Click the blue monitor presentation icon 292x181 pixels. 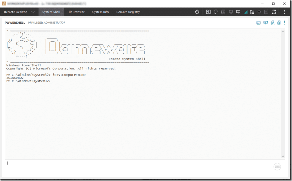(x=266, y=23)
